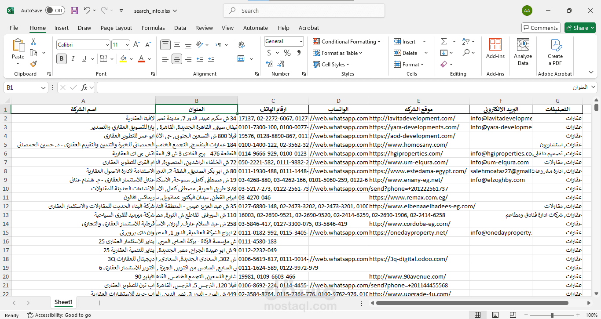The height and width of the screenshot is (319, 601).
Task: Toggle Bold formatting
Action: pos(62,58)
